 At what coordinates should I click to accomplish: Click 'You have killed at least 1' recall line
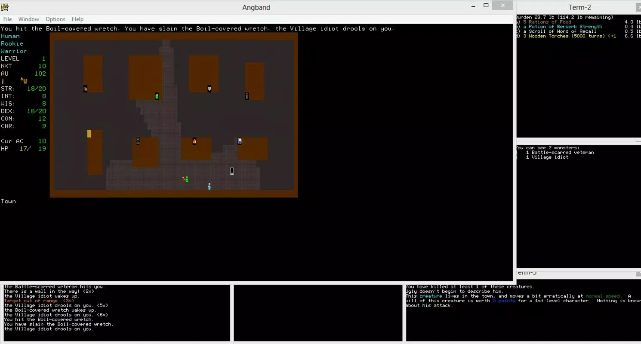click(470, 286)
